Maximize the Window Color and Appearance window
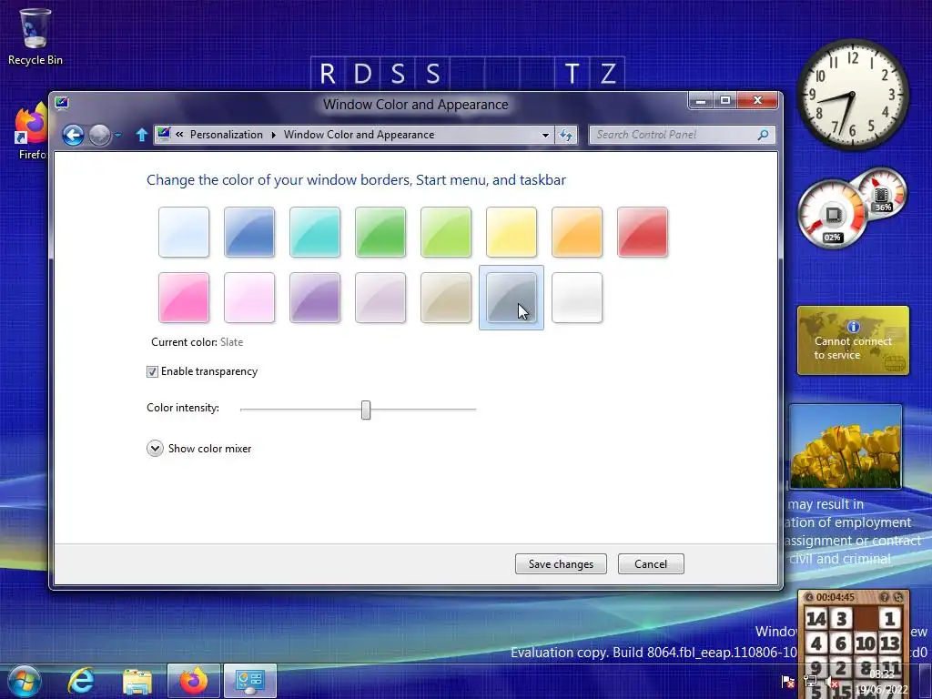Viewport: 932px width, 699px height. pyautogui.click(x=725, y=101)
